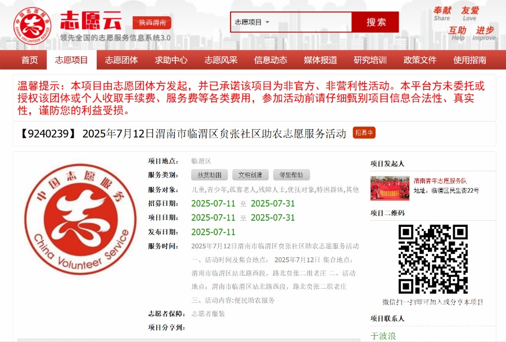Click the 扶贫助困 service category tag
The image size is (506, 342).
click(210, 175)
